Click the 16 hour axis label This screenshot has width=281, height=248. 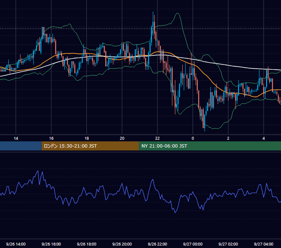(x=51, y=138)
